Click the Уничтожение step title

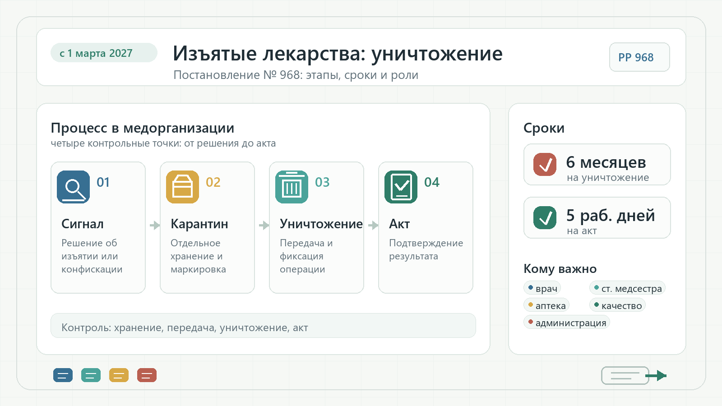pyautogui.click(x=321, y=224)
